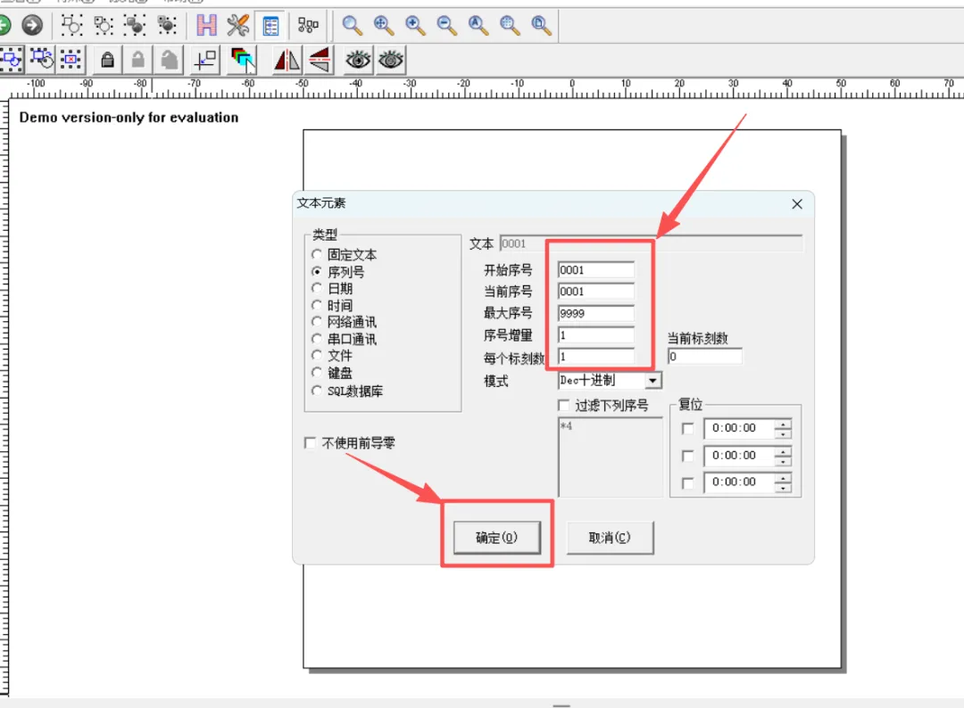Select the 键盘 radio button

(317, 372)
